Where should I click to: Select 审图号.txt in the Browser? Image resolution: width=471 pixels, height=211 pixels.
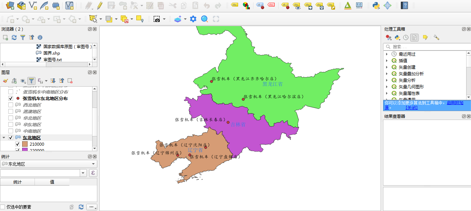pos(52,59)
